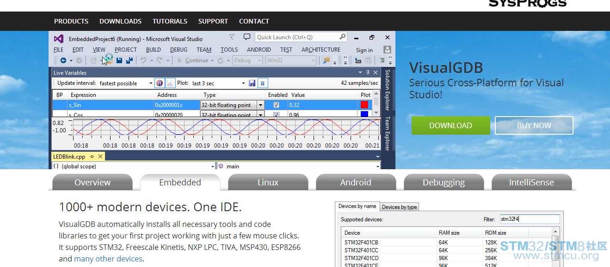Viewport: 610px width, 267px height.
Task: Pause the plot with the pause icon
Action: click(x=263, y=83)
